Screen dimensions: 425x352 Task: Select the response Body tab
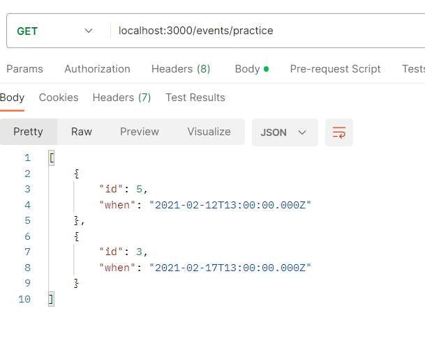click(12, 98)
